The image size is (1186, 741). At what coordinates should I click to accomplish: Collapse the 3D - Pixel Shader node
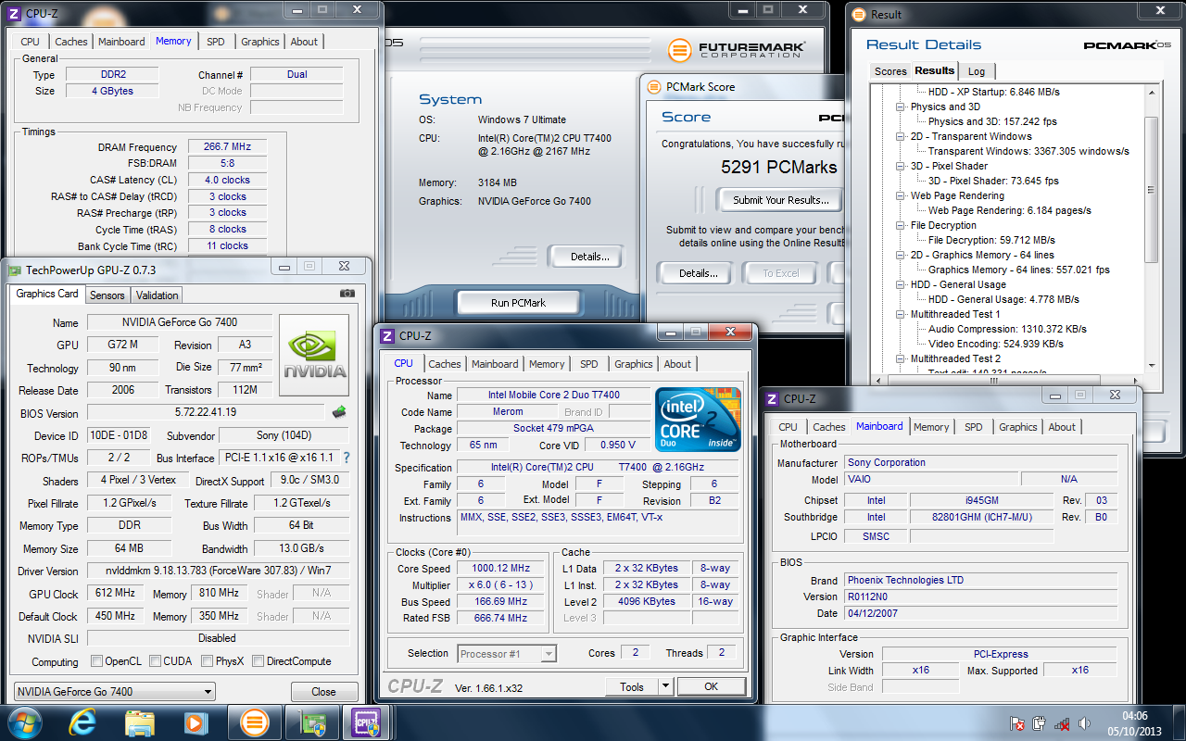pyautogui.click(x=902, y=166)
